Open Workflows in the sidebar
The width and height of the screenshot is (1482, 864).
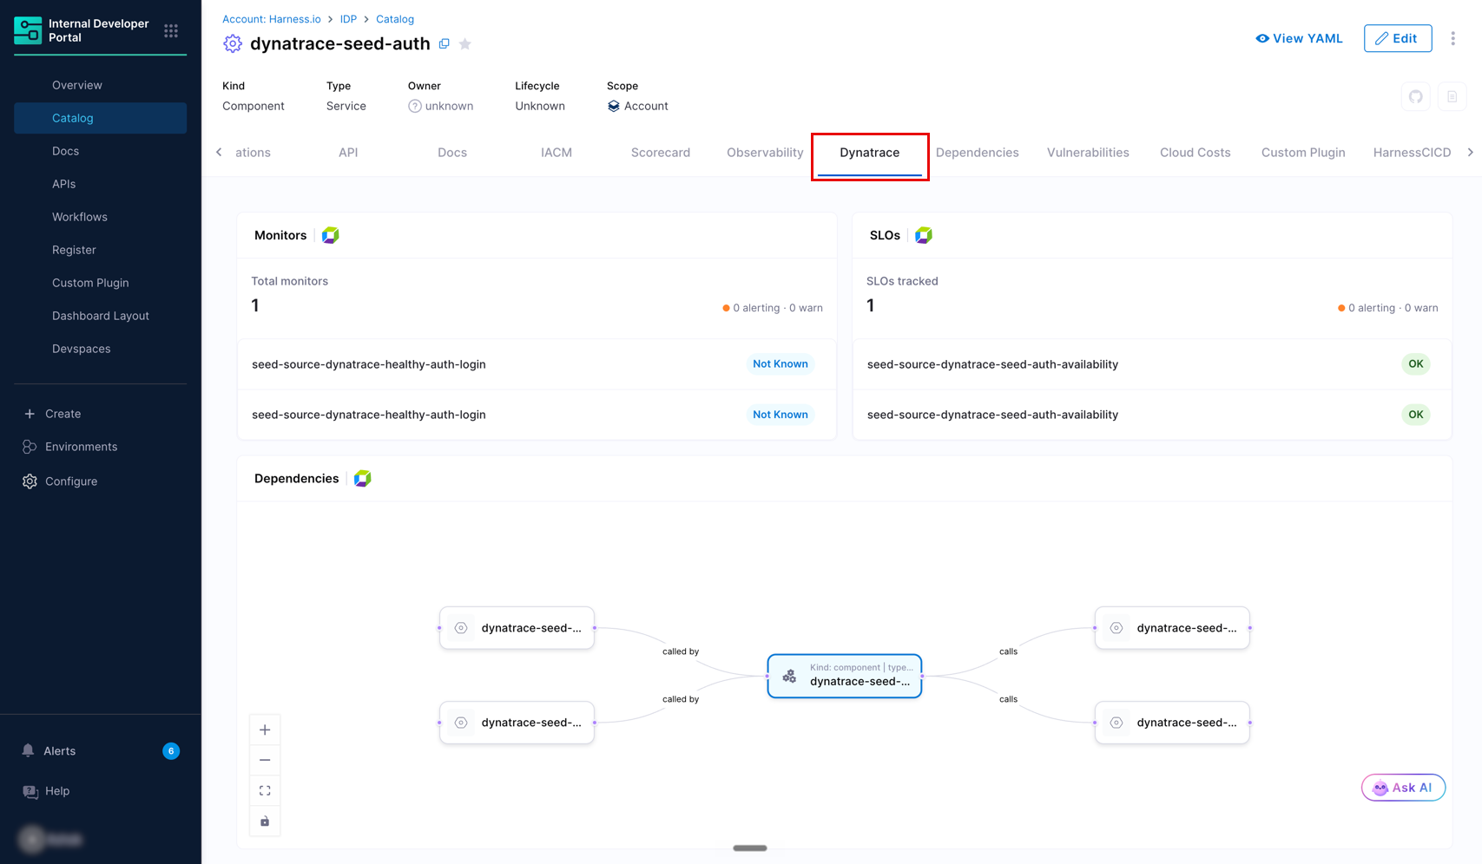pos(100,217)
